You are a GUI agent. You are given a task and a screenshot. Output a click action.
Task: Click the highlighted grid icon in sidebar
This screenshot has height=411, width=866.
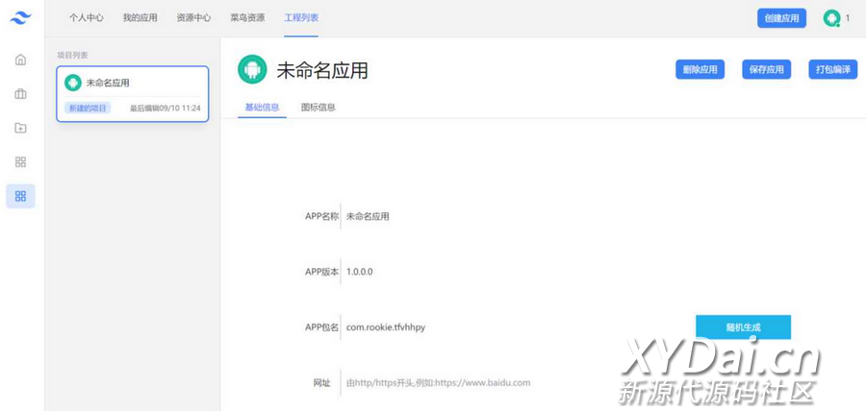(20, 196)
